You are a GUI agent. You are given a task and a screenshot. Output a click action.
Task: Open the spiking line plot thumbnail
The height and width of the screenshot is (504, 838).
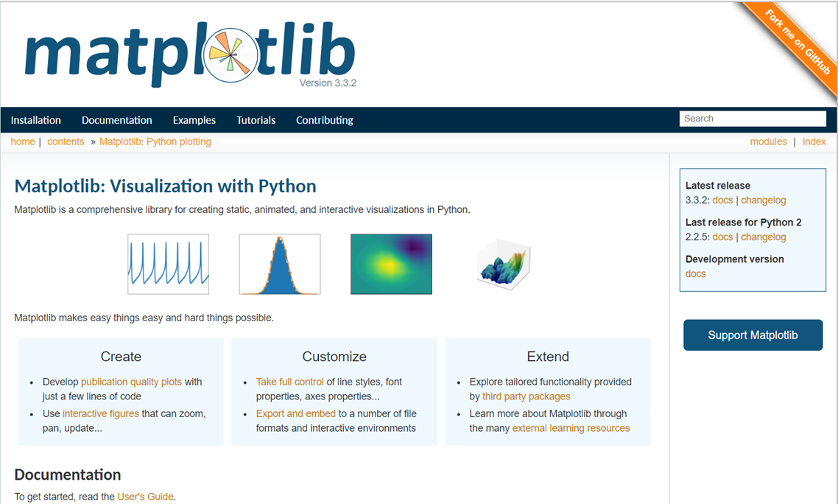click(169, 264)
